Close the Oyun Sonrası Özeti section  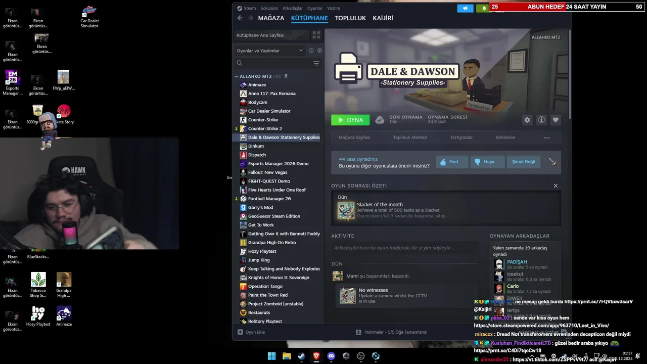coord(556,186)
